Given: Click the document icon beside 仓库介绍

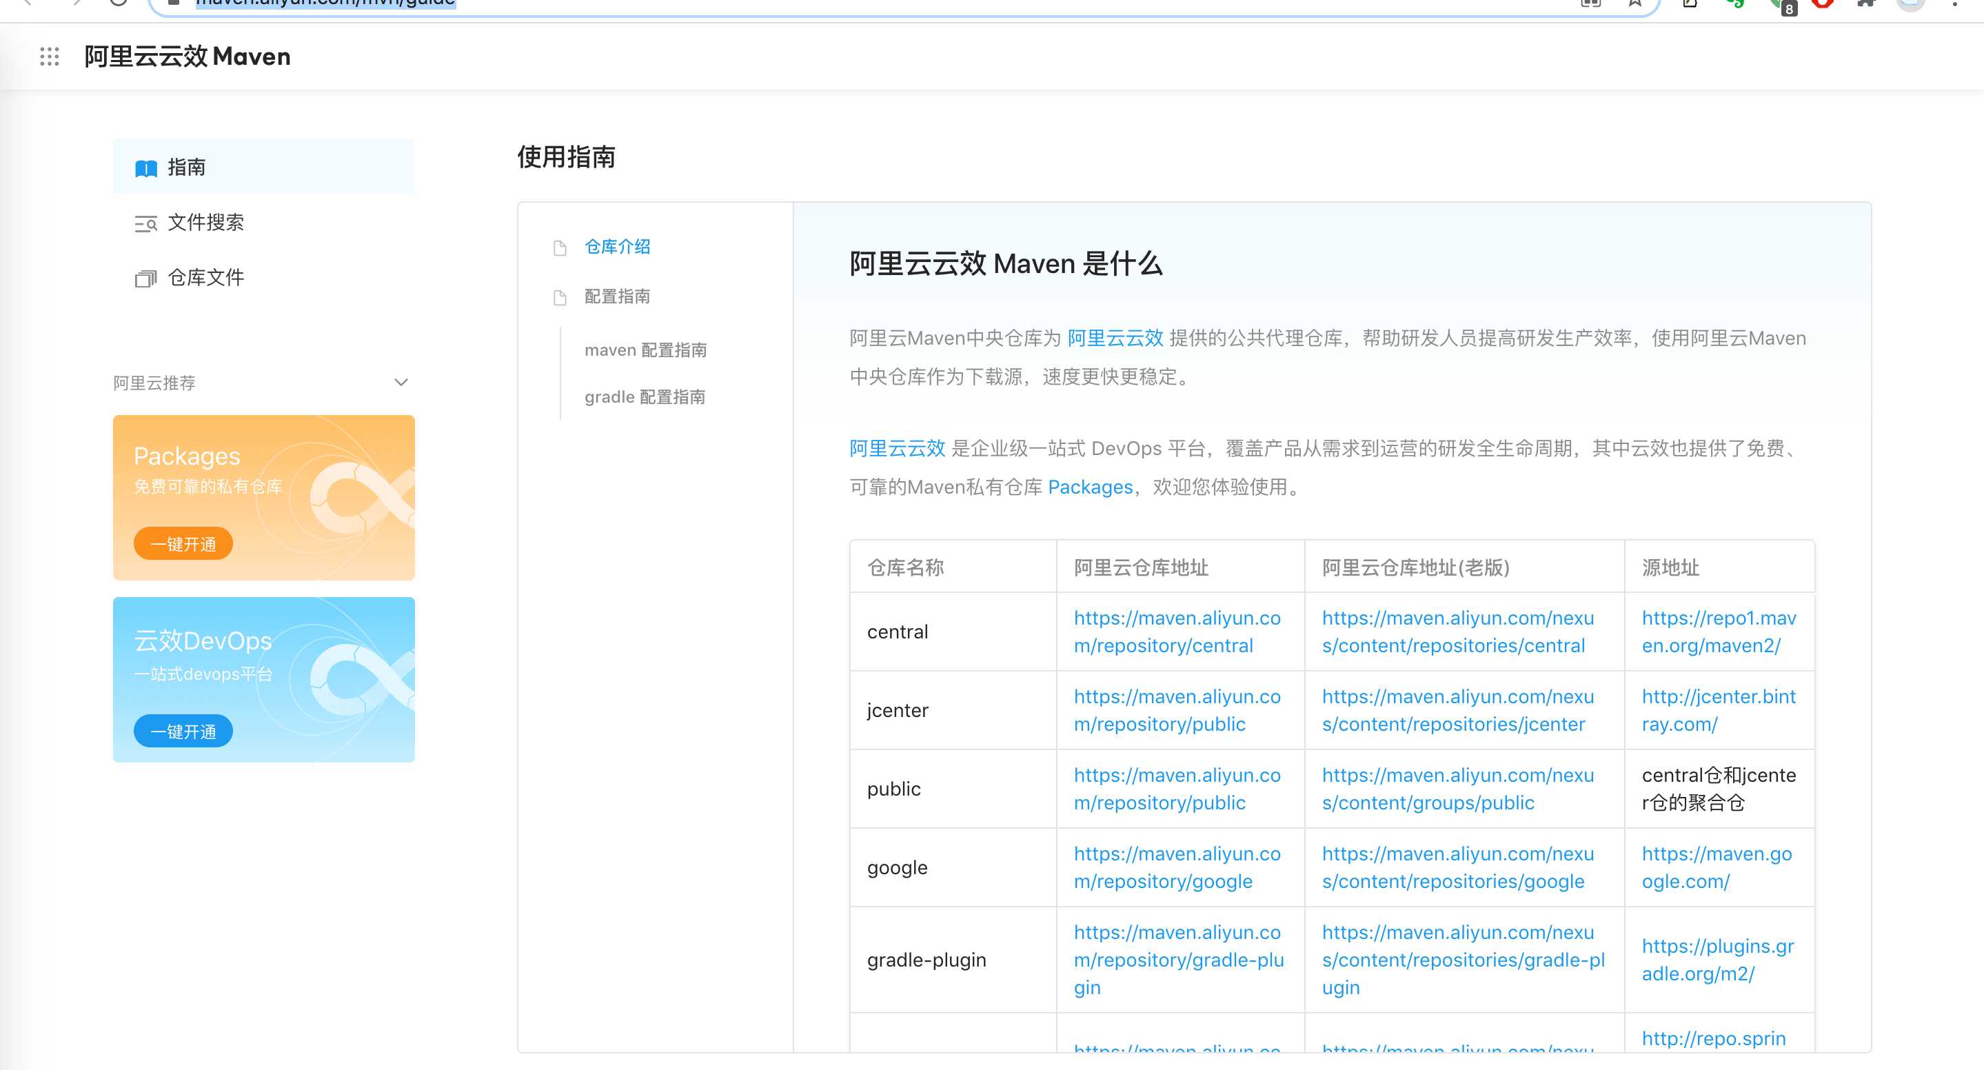Looking at the screenshot, I should (x=560, y=248).
